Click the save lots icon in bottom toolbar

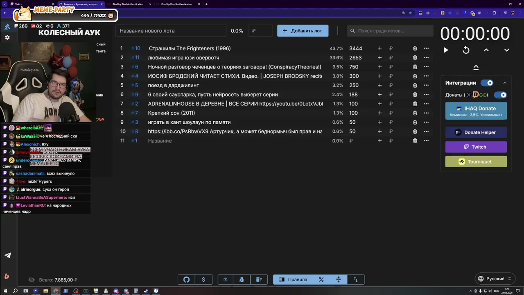[x=225, y=279]
